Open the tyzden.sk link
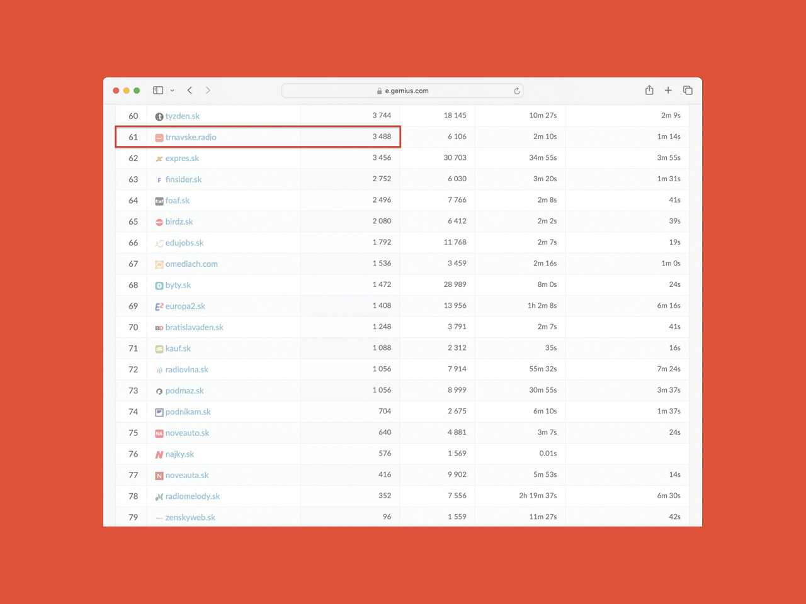Image resolution: width=806 pixels, height=604 pixels. pyautogui.click(x=183, y=116)
